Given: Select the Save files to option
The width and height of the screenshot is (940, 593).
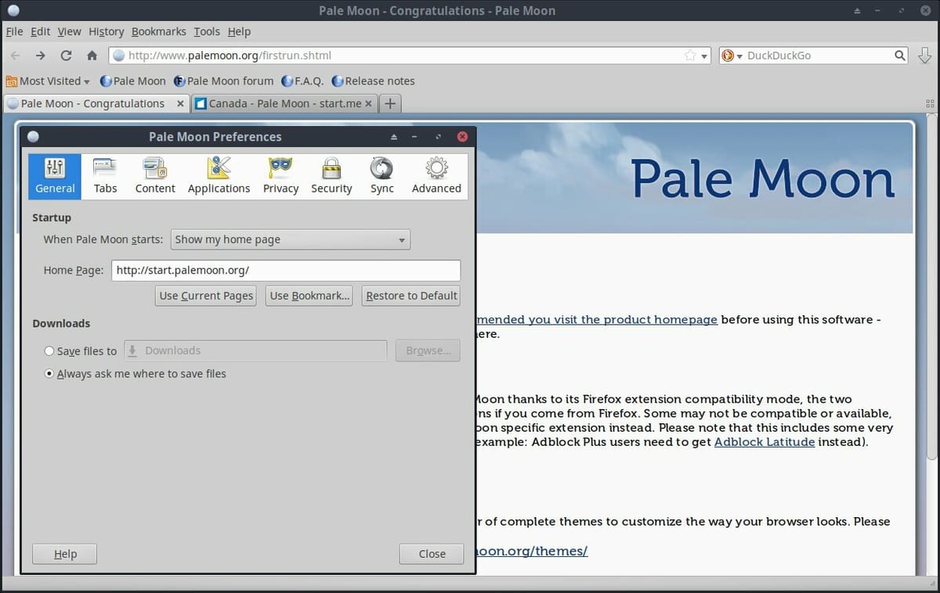Looking at the screenshot, I should [49, 350].
